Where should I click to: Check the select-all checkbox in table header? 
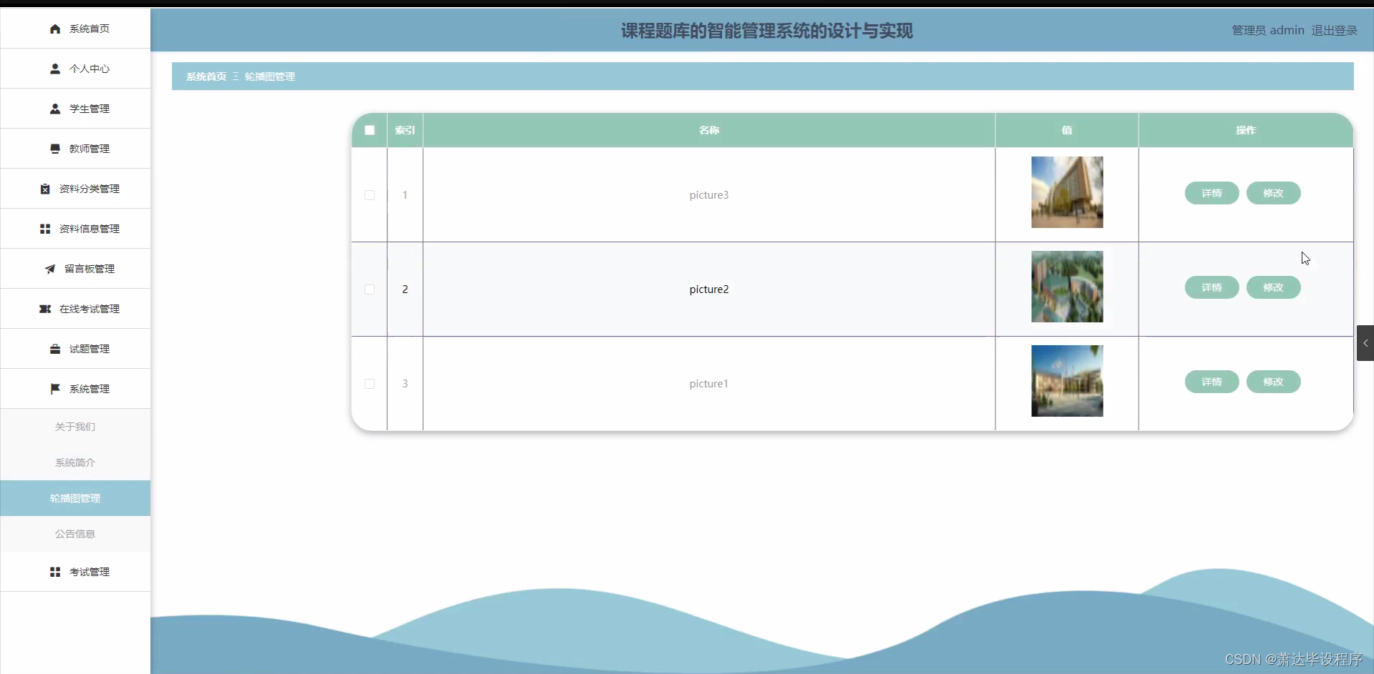pos(369,130)
